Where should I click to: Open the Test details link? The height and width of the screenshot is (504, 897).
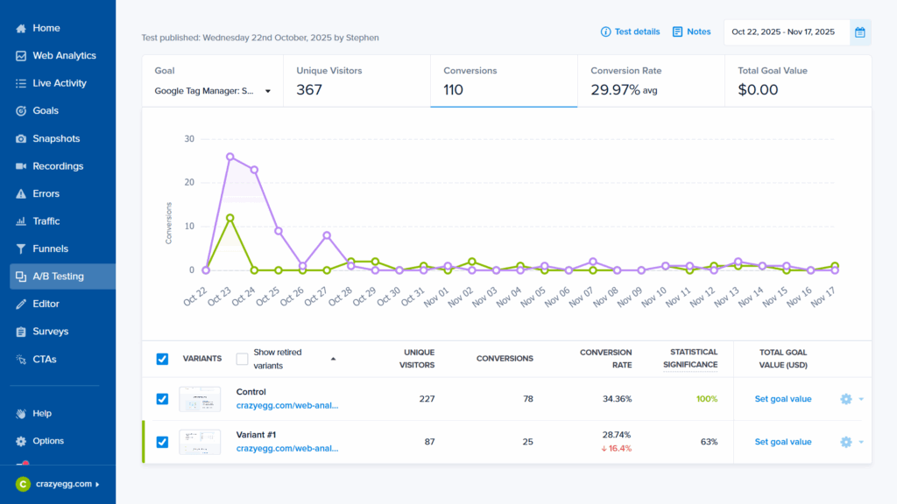point(630,31)
